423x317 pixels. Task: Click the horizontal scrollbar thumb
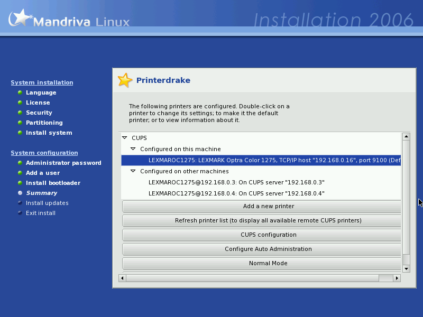pyautogui.click(x=252, y=278)
